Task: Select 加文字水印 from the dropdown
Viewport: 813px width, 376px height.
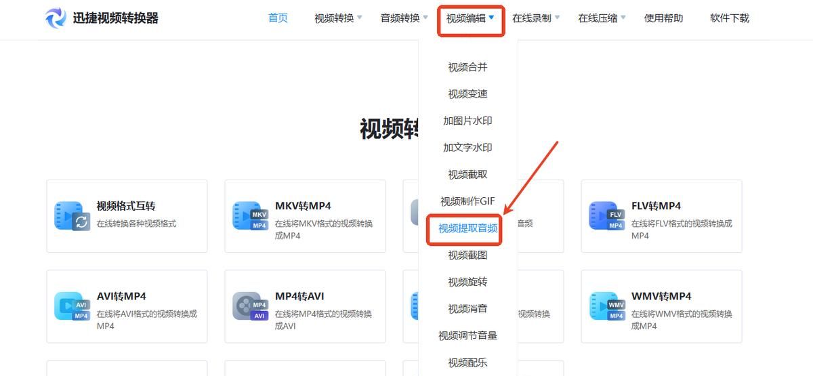Action: pos(467,148)
